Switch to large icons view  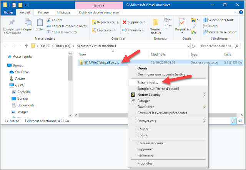(240, 121)
